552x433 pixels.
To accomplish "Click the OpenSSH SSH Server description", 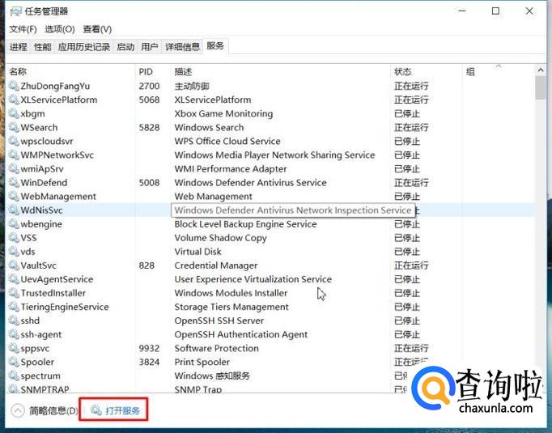I will pyautogui.click(x=219, y=321).
